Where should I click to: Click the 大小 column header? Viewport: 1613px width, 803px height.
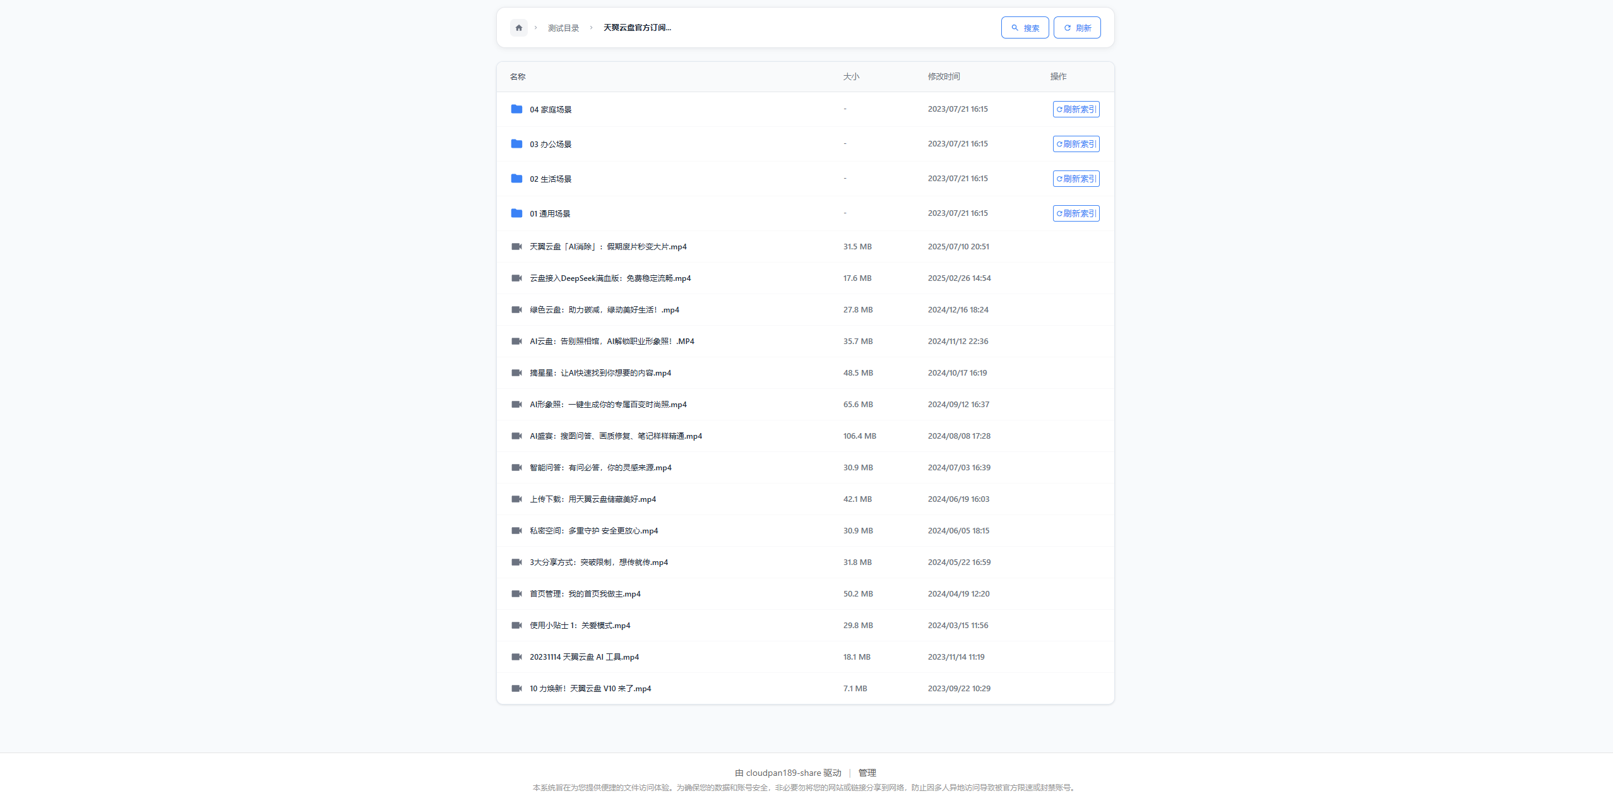pyautogui.click(x=851, y=76)
